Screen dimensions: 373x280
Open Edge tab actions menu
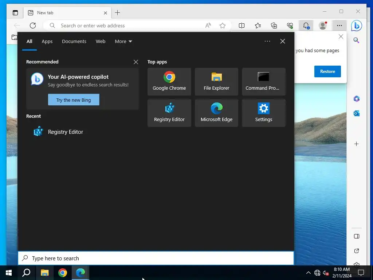[x=15, y=13]
